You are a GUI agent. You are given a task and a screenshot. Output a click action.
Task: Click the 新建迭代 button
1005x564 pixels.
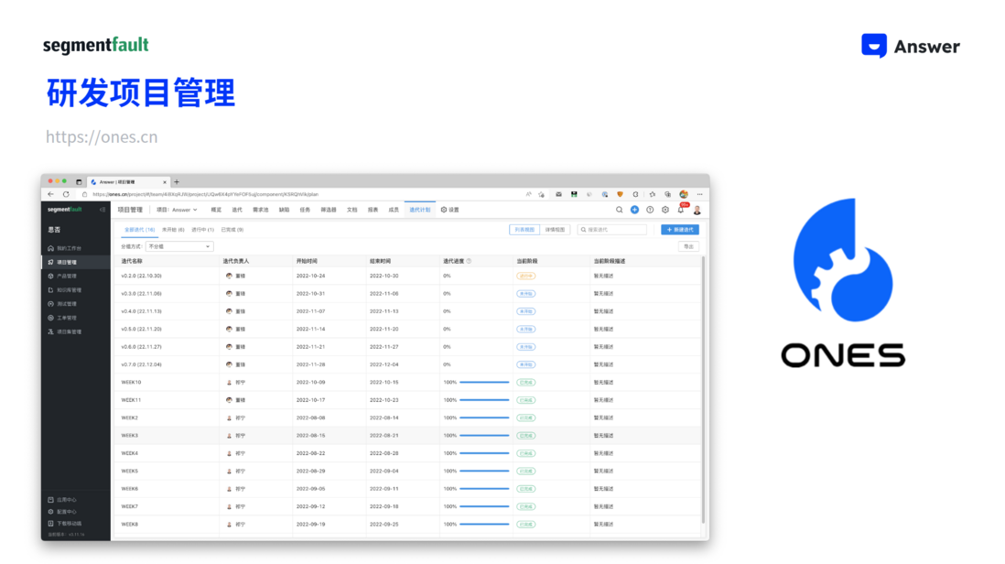pyautogui.click(x=680, y=230)
